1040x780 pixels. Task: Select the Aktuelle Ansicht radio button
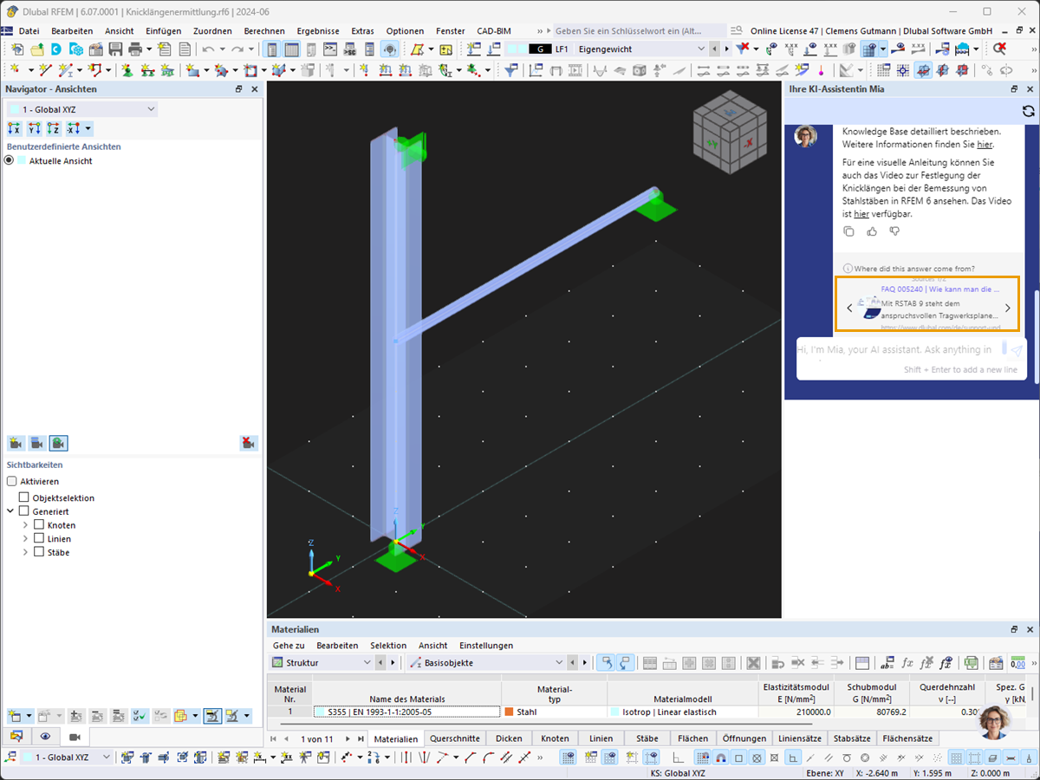coord(10,161)
